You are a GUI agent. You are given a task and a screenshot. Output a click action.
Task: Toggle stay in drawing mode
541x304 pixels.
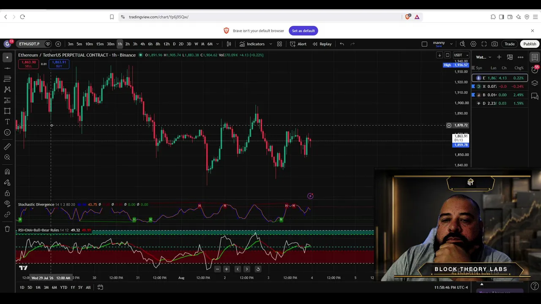[x=7, y=182]
